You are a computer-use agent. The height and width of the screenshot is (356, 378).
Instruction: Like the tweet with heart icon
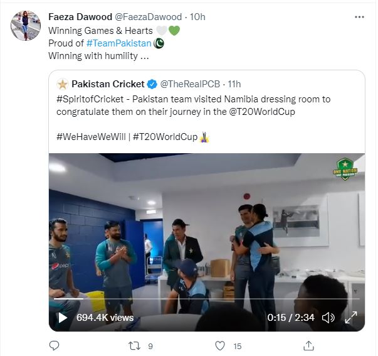tap(220, 345)
